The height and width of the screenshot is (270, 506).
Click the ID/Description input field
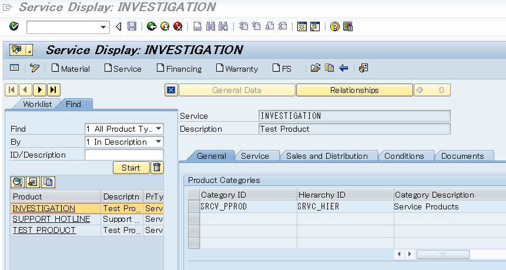[124, 155]
